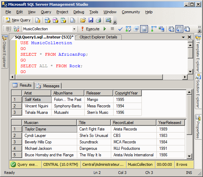Close the active document tab X
The height and width of the screenshot is (177, 203).
(189, 37)
